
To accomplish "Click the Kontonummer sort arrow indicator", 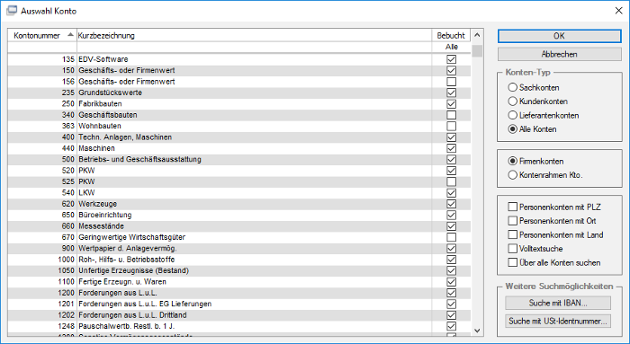I will 70,35.
